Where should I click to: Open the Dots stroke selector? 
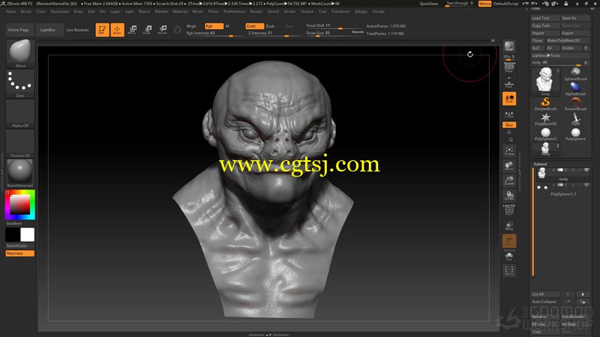point(20,84)
